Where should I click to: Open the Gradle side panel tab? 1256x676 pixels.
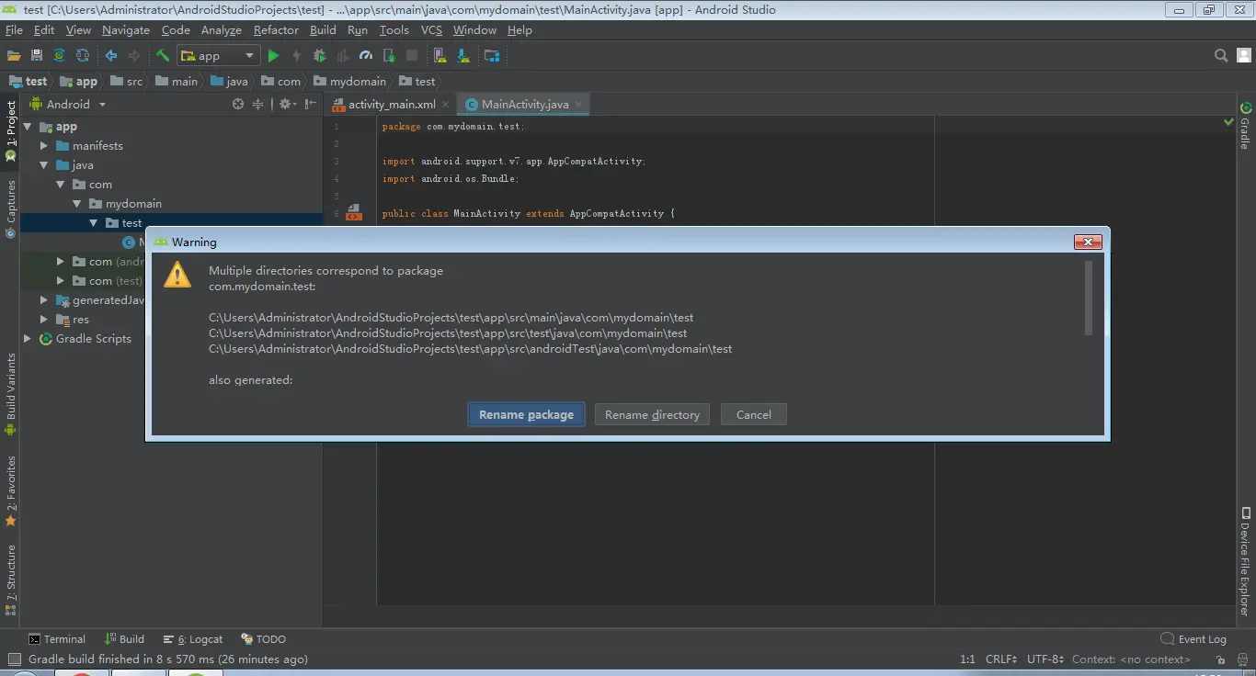[1246, 126]
